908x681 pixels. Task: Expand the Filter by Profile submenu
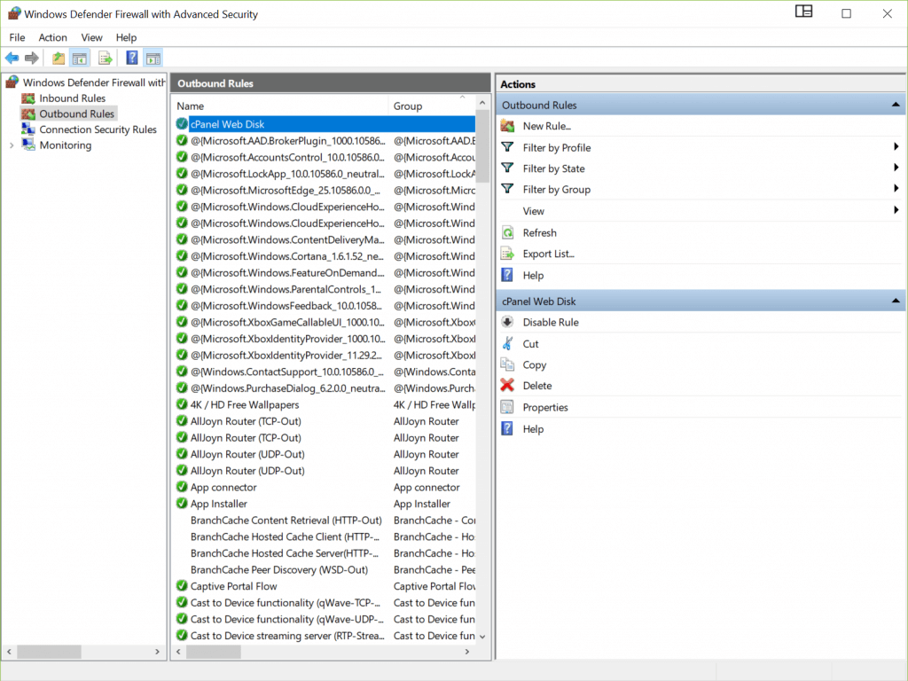[x=894, y=147]
